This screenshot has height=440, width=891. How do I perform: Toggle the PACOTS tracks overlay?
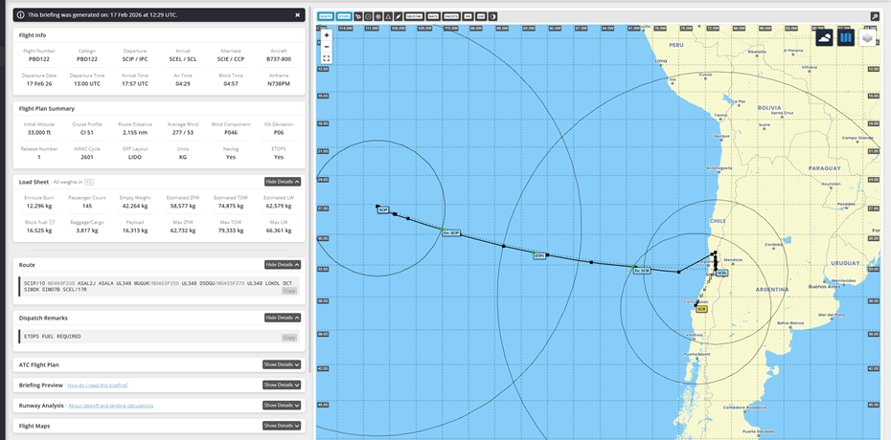(451, 16)
